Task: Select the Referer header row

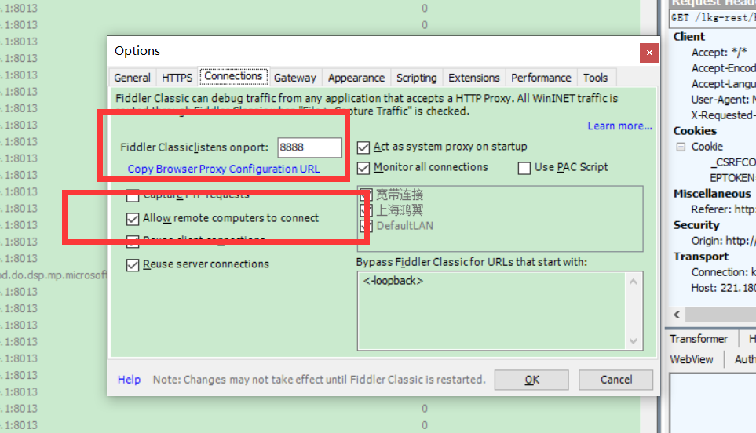Action: tap(723, 209)
